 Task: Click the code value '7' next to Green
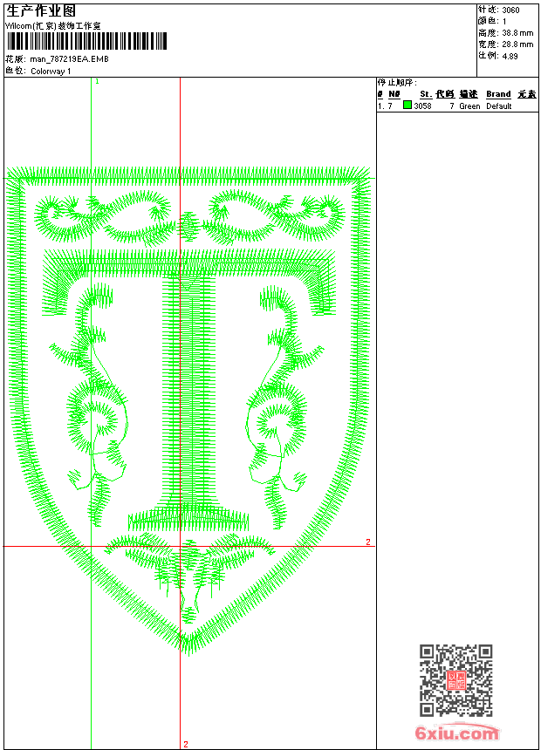point(451,106)
